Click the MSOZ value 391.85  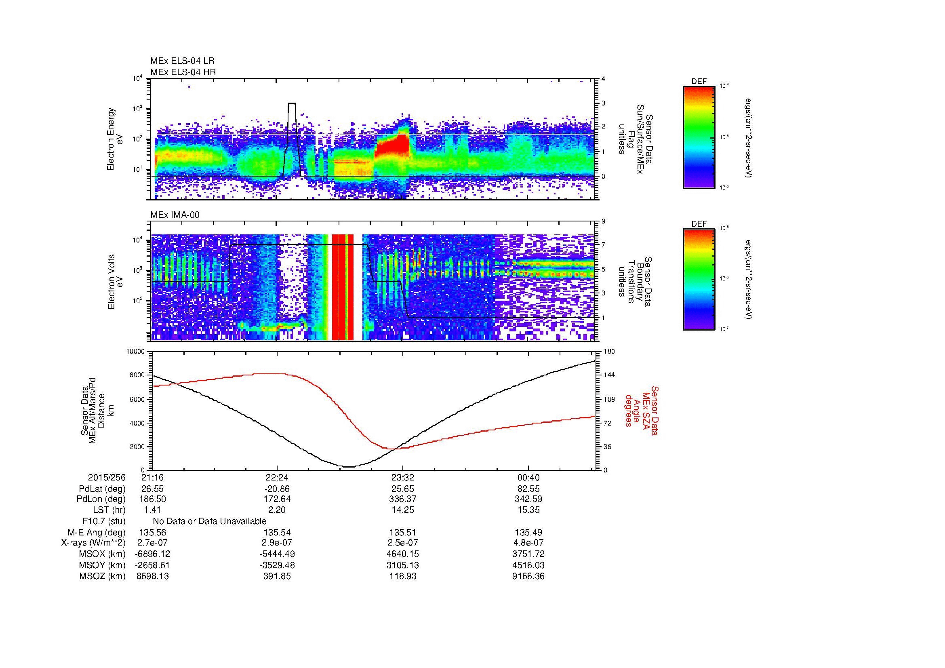(x=277, y=576)
